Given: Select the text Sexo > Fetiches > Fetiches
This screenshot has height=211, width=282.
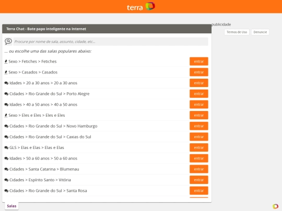Looking at the screenshot, I should [32, 61].
